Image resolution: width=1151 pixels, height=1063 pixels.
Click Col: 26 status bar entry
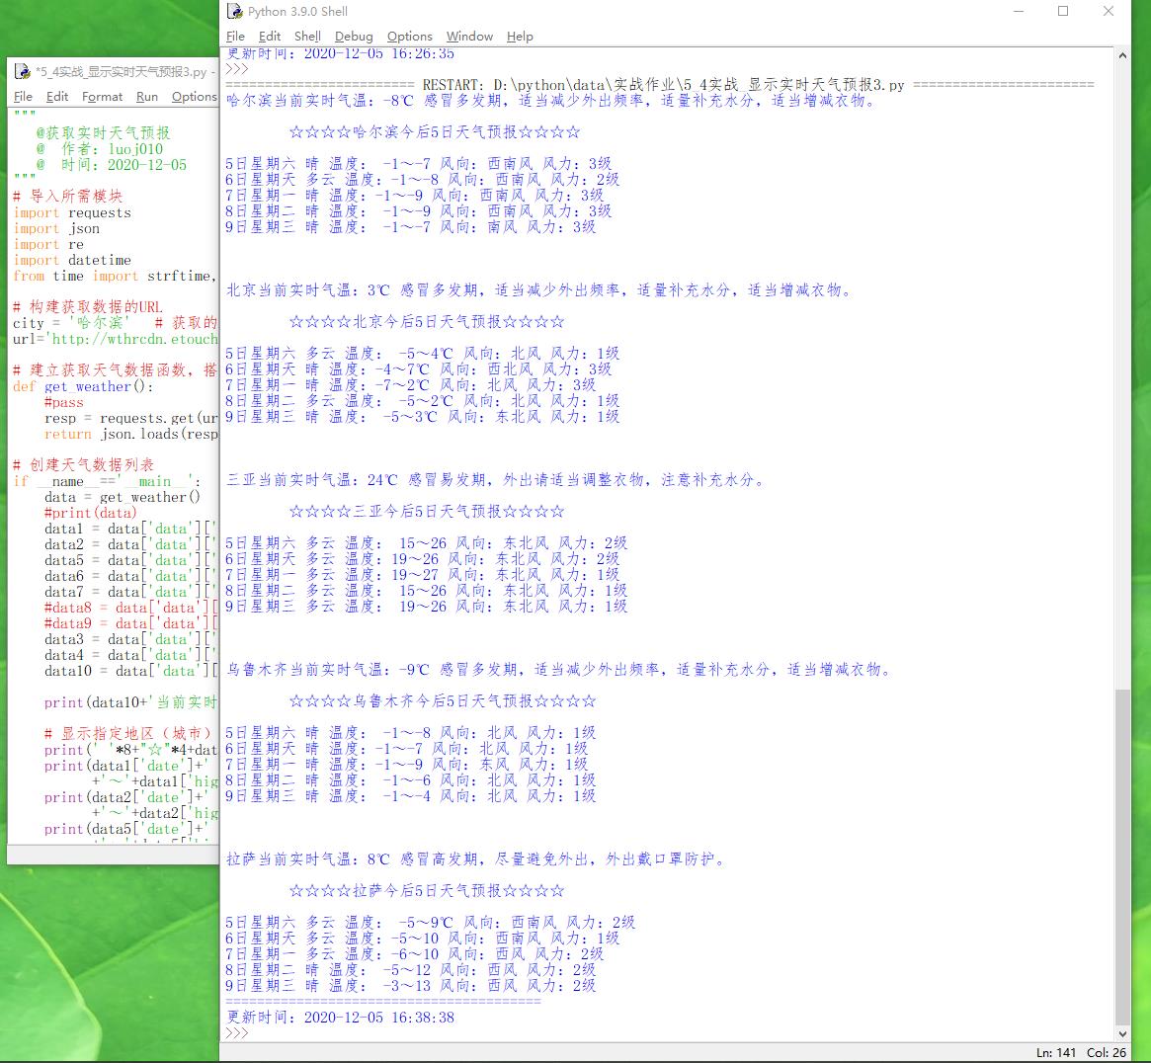pyautogui.click(x=1107, y=1053)
